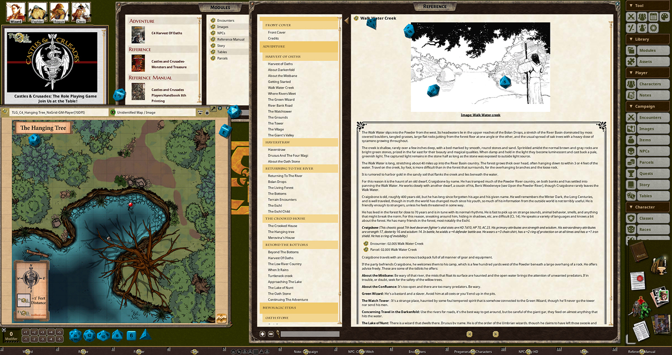The image size is (672, 355).
Task: Add -5 modifier button
Action: click(x=59, y=339)
